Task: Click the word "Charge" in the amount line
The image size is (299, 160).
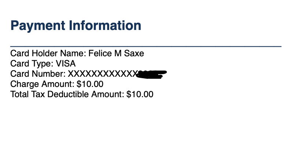Action: click(x=25, y=84)
